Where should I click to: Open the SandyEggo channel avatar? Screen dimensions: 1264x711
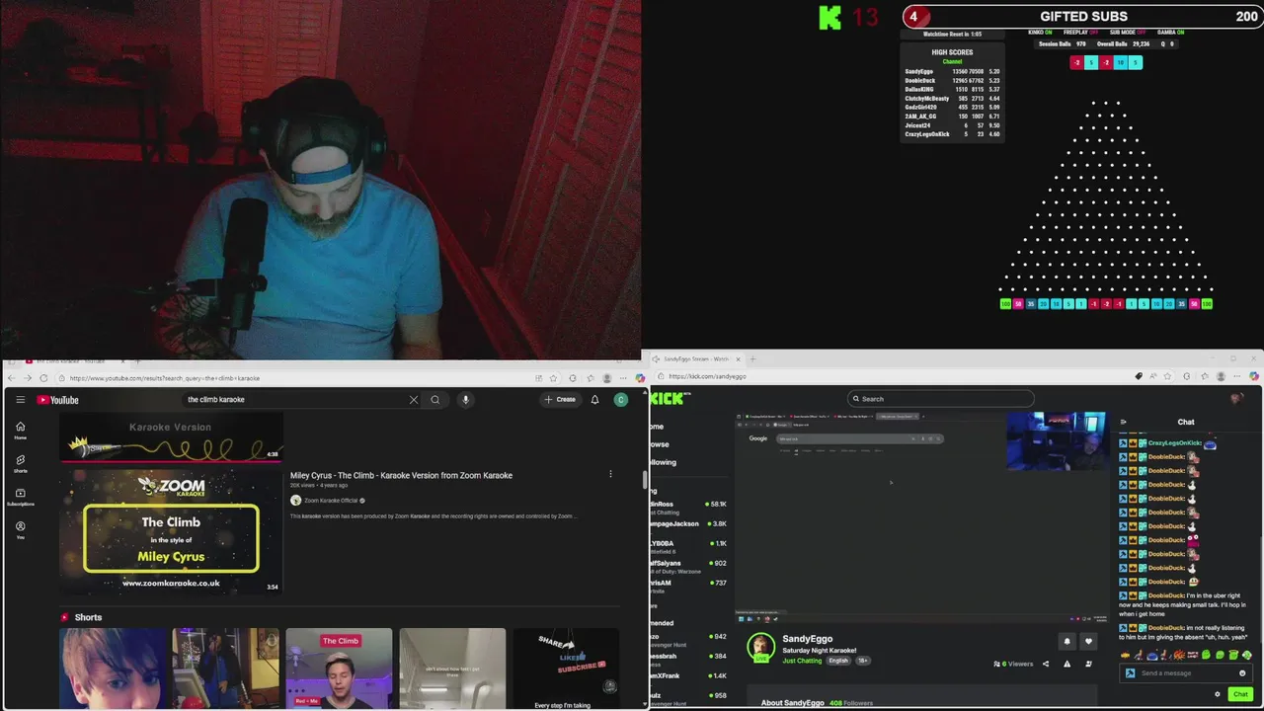coord(761,647)
